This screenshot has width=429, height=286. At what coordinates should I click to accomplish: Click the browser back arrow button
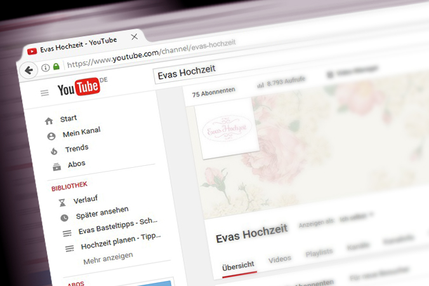29,71
